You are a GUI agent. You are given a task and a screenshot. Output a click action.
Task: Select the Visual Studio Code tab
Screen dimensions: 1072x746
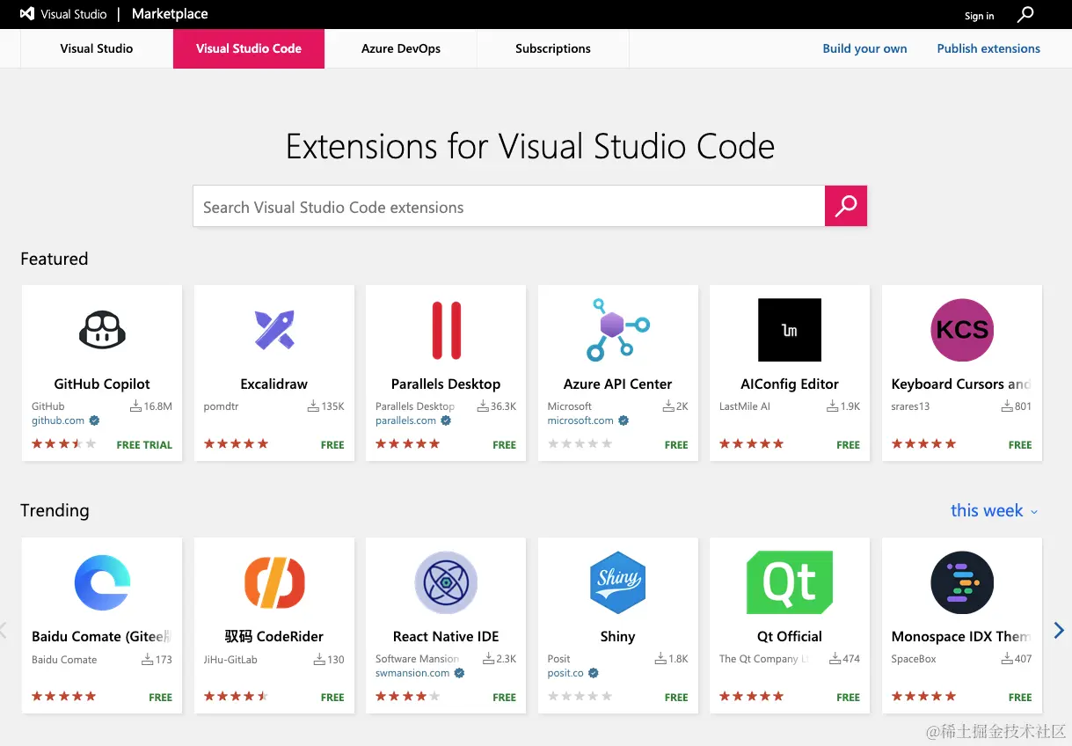pos(249,48)
